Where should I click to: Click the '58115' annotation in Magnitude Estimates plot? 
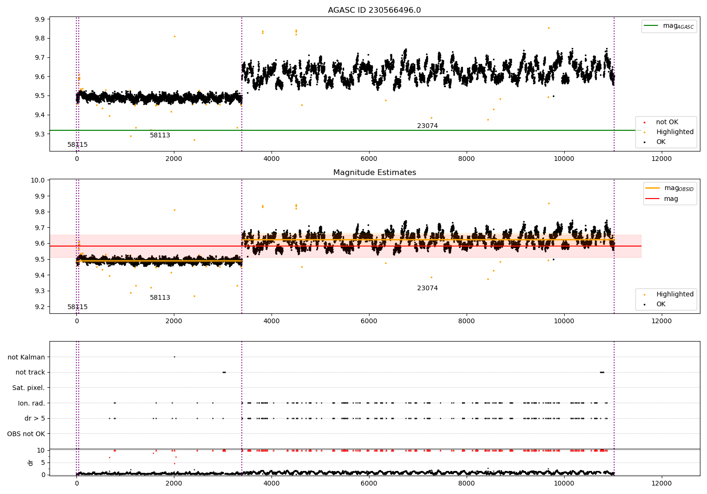pos(77,307)
